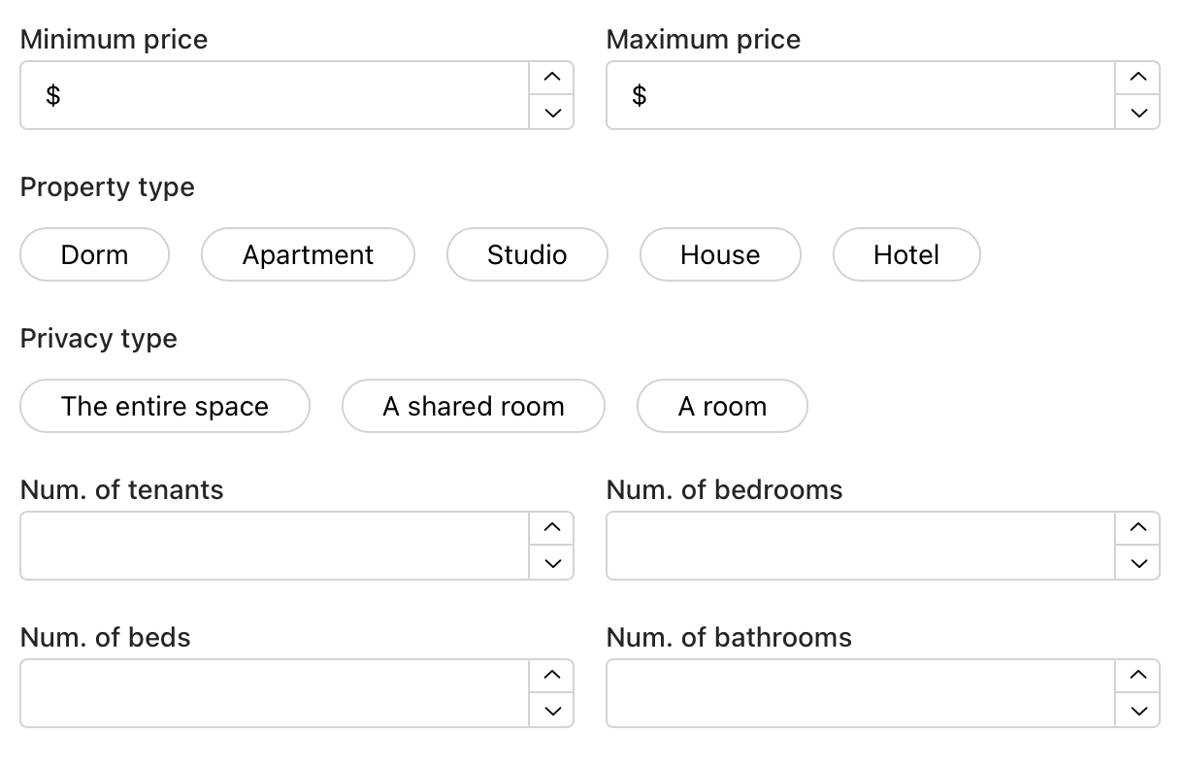Select The entire space privacy option
The image size is (1184, 767).
point(165,406)
